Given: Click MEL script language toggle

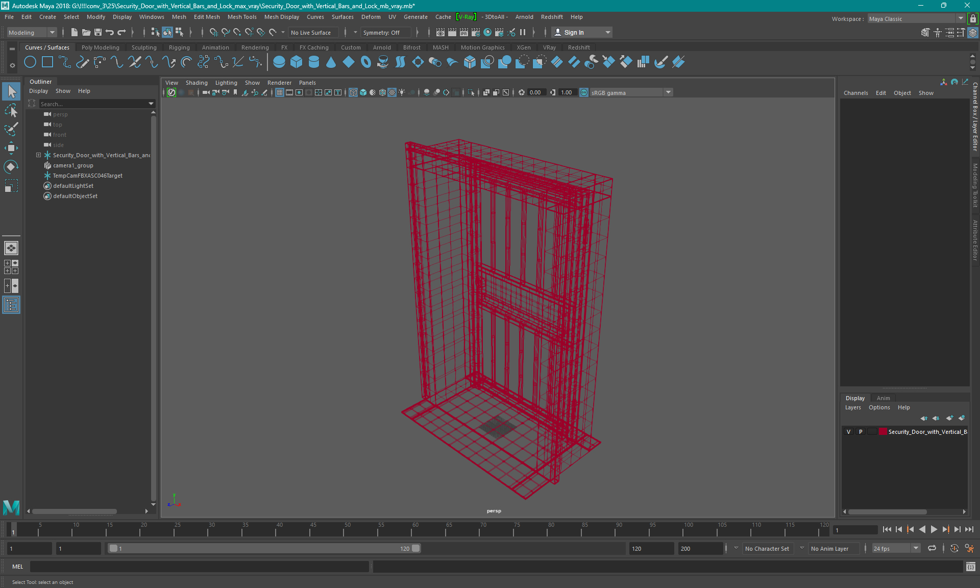Looking at the screenshot, I should 18,567.
